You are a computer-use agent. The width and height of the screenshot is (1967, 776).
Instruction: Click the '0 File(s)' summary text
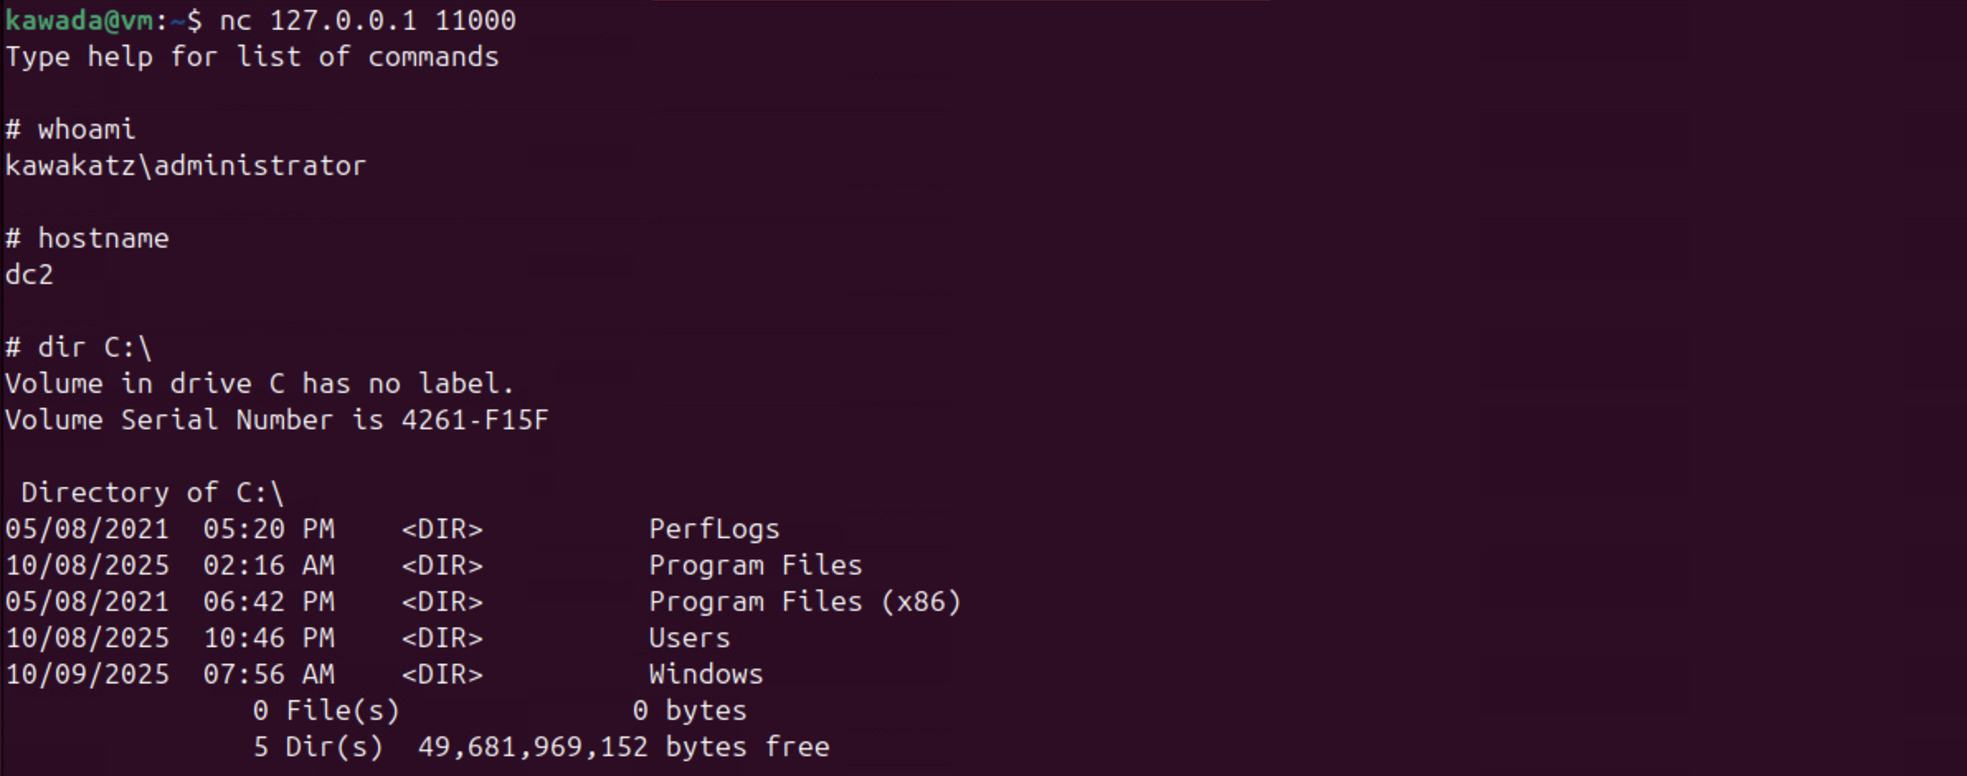(x=326, y=711)
